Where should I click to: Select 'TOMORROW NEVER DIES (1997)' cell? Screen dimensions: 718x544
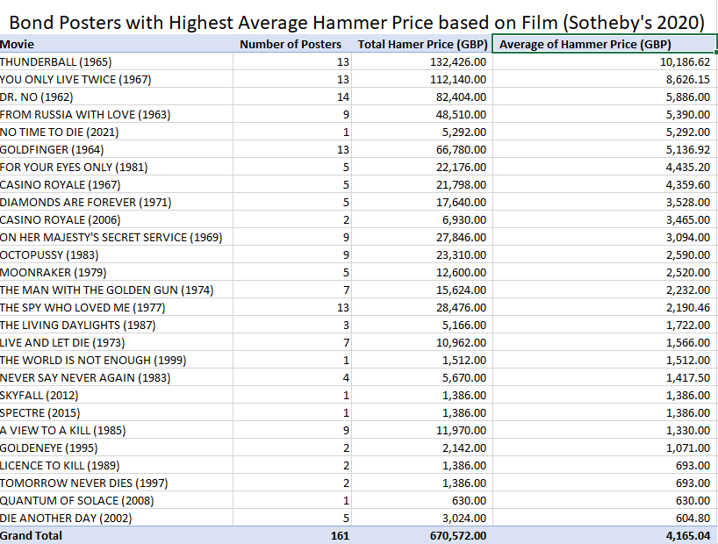tap(83, 483)
